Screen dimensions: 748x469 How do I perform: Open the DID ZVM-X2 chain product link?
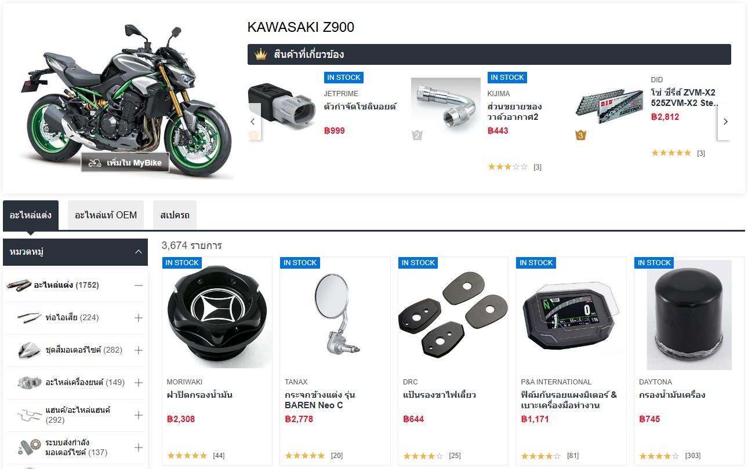tap(683, 97)
